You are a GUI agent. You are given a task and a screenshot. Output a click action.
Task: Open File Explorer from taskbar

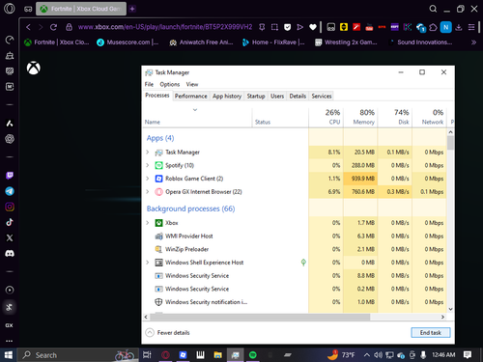217,355
